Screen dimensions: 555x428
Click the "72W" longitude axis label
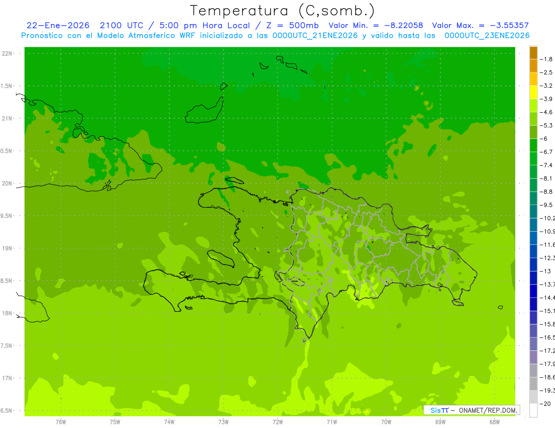click(x=277, y=422)
